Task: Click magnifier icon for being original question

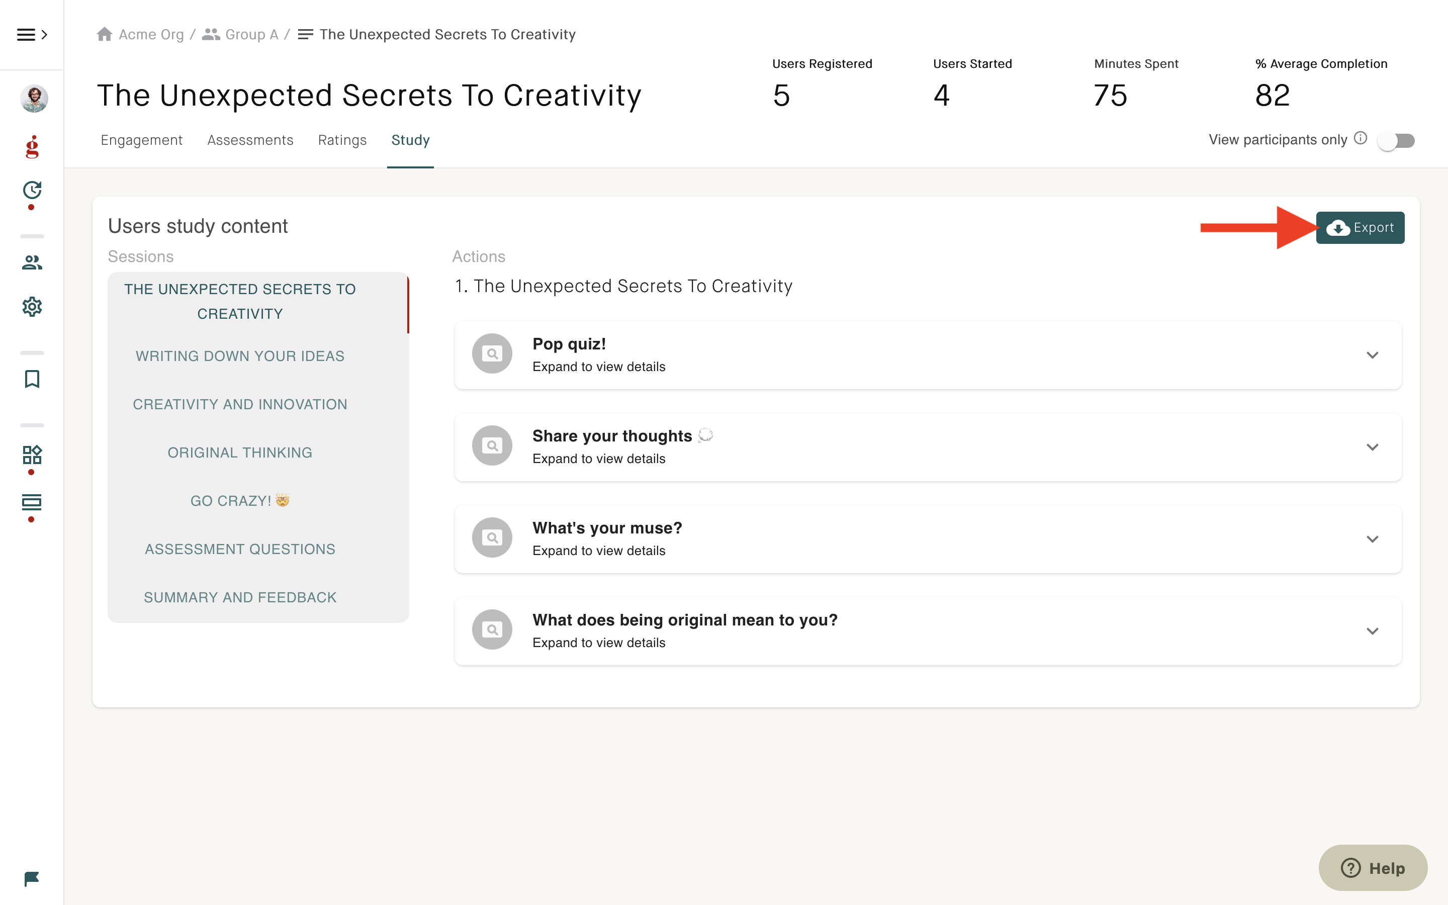Action: point(492,629)
